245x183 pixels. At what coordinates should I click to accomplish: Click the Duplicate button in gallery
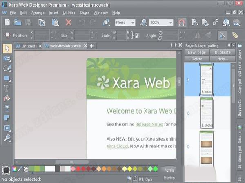coord(223,52)
